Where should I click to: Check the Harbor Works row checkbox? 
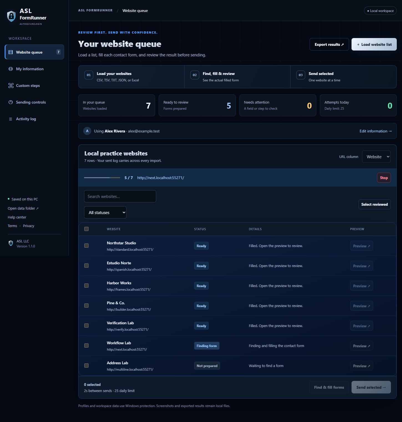pyautogui.click(x=87, y=286)
